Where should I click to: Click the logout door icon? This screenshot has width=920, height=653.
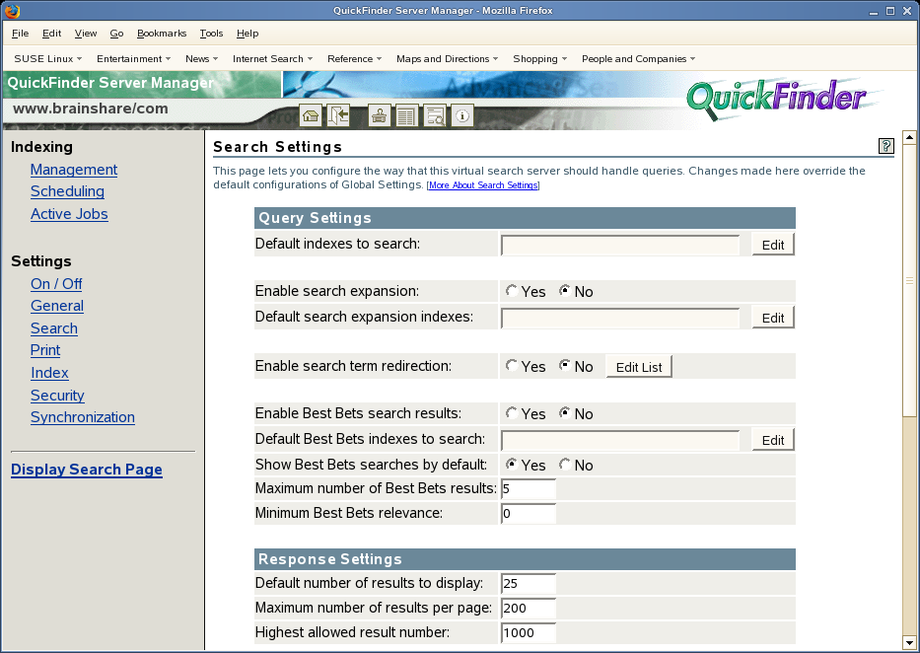coord(338,115)
